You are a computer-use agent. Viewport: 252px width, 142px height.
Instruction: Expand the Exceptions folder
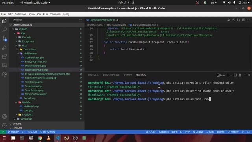click(x=46, y=41)
